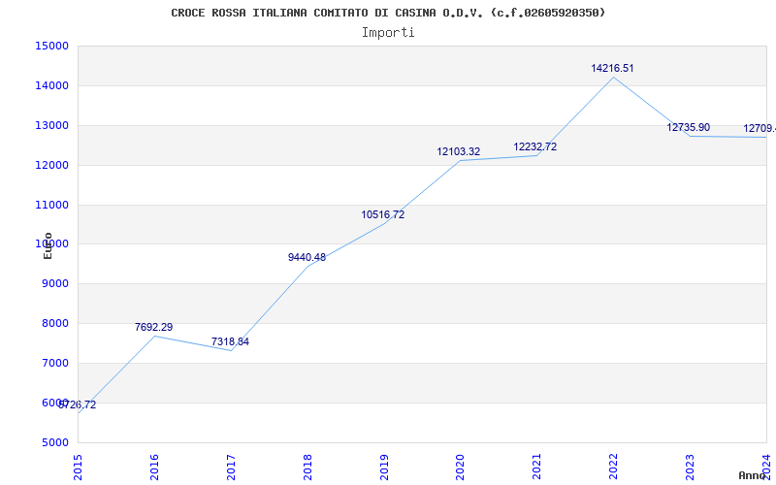The width and height of the screenshot is (776, 485).
Task: Click the 5726.72 value label for 2015
Action: [x=78, y=404]
